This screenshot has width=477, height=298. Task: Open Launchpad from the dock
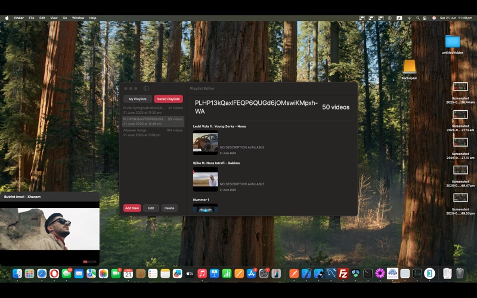click(x=29, y=274)
